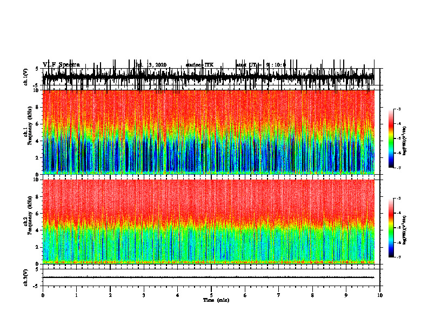
Task: Click the date "Jul. 13, 2020" in header
Action: pos(151,65)
